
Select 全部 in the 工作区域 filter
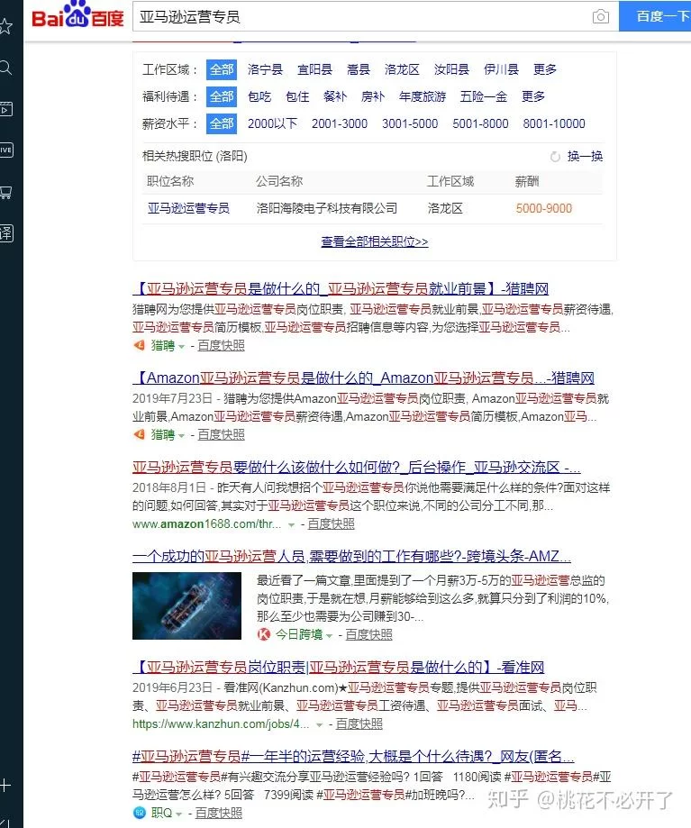221,69
